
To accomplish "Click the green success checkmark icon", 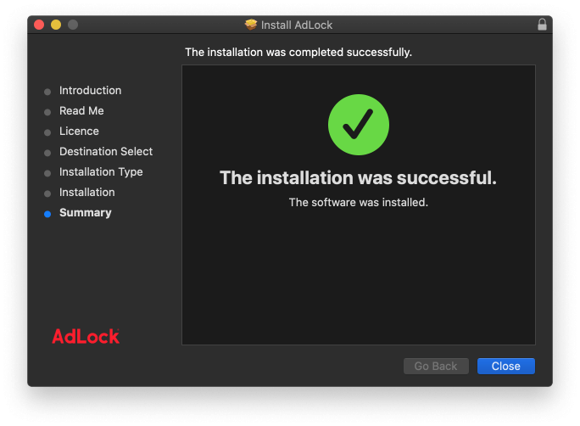I will pos(359,125).
